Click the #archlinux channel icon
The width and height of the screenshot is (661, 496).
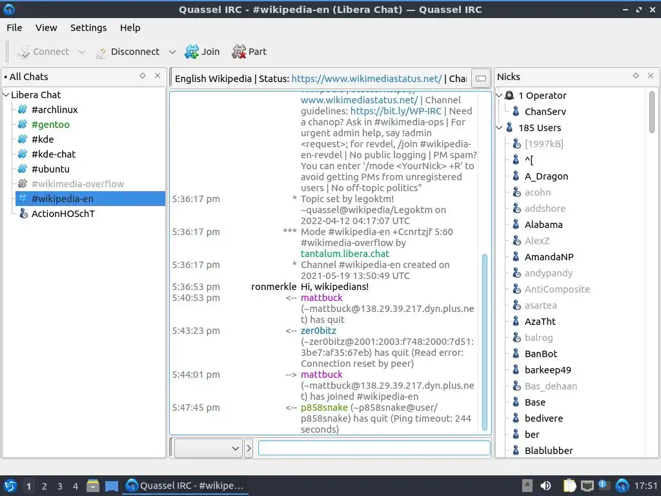[x=23, y=110]
